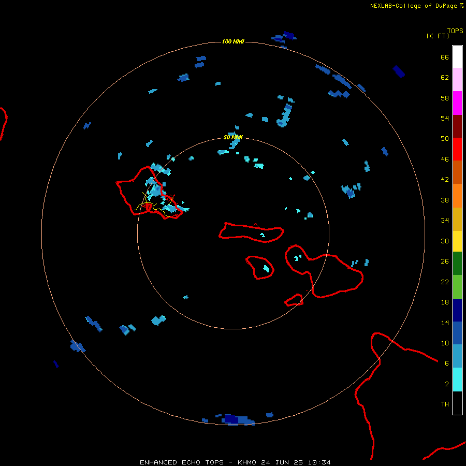Click the cyan legend color band
466x466 pixels.
[457, 380]
